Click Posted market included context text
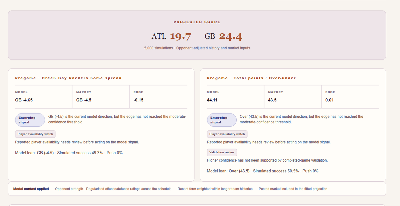This screenshot has width=400, height=206. point(293,189)
